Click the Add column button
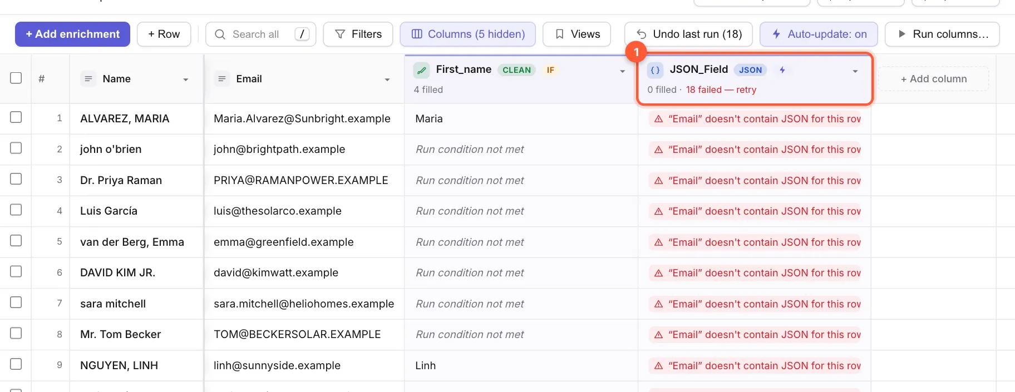Image resolution: width=1015 pixels, height=392 pixels. tap(934, 79)
